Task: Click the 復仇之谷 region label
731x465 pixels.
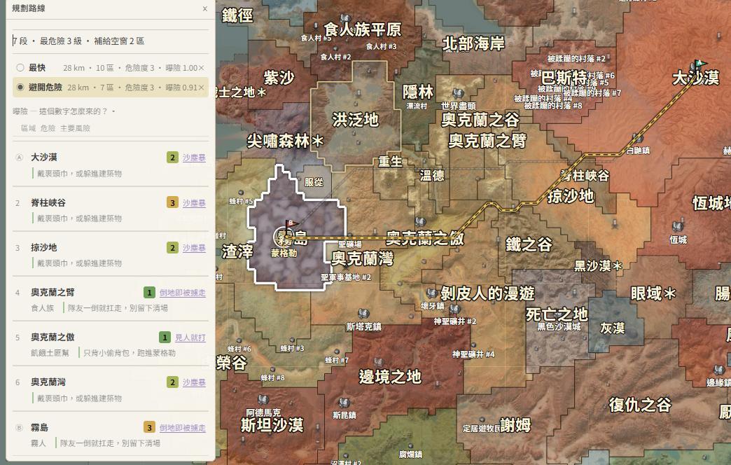Action: pyautogui.click(x=640, y=404)
